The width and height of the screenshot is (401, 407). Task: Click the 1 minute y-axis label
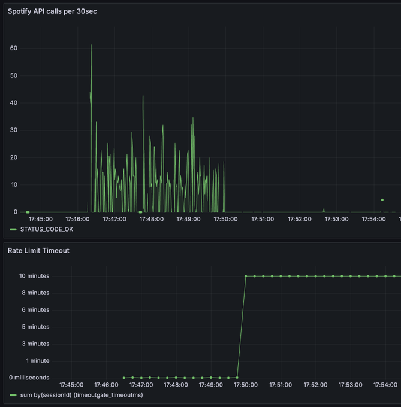coord(38,361)
